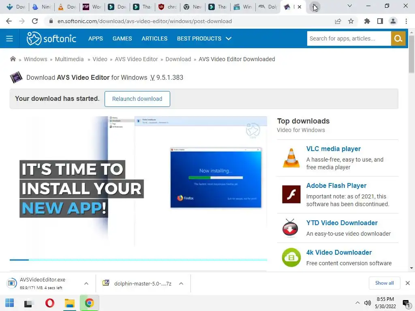
Task: Reload the page with the refresh icon
Action: (x=35, y=21)
